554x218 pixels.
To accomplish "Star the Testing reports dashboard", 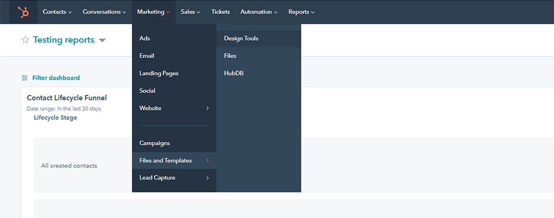I will [x=25, y=40].
